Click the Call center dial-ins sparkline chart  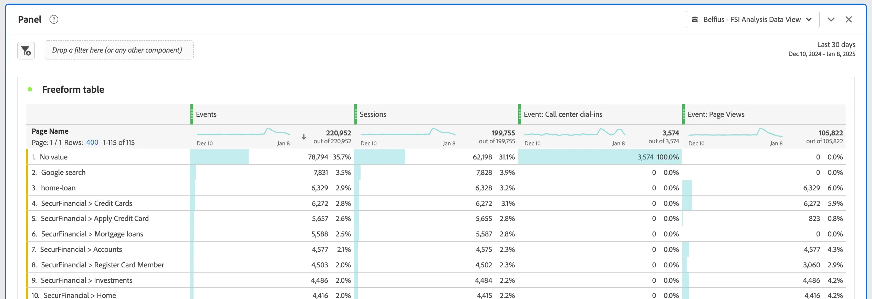(x=574, y=133)
